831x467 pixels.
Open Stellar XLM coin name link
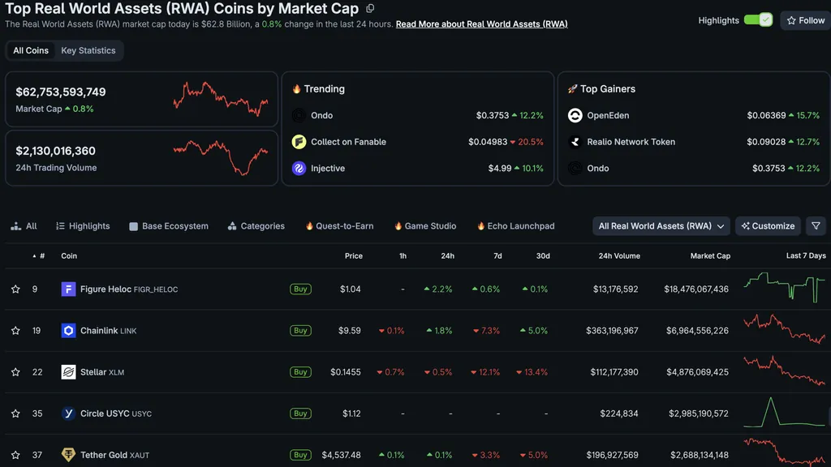point(102,372)
